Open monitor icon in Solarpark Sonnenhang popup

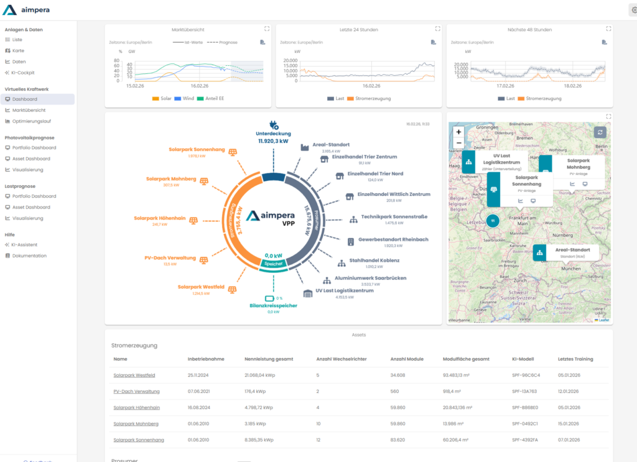pyautogui.click(x=533, y=201)
